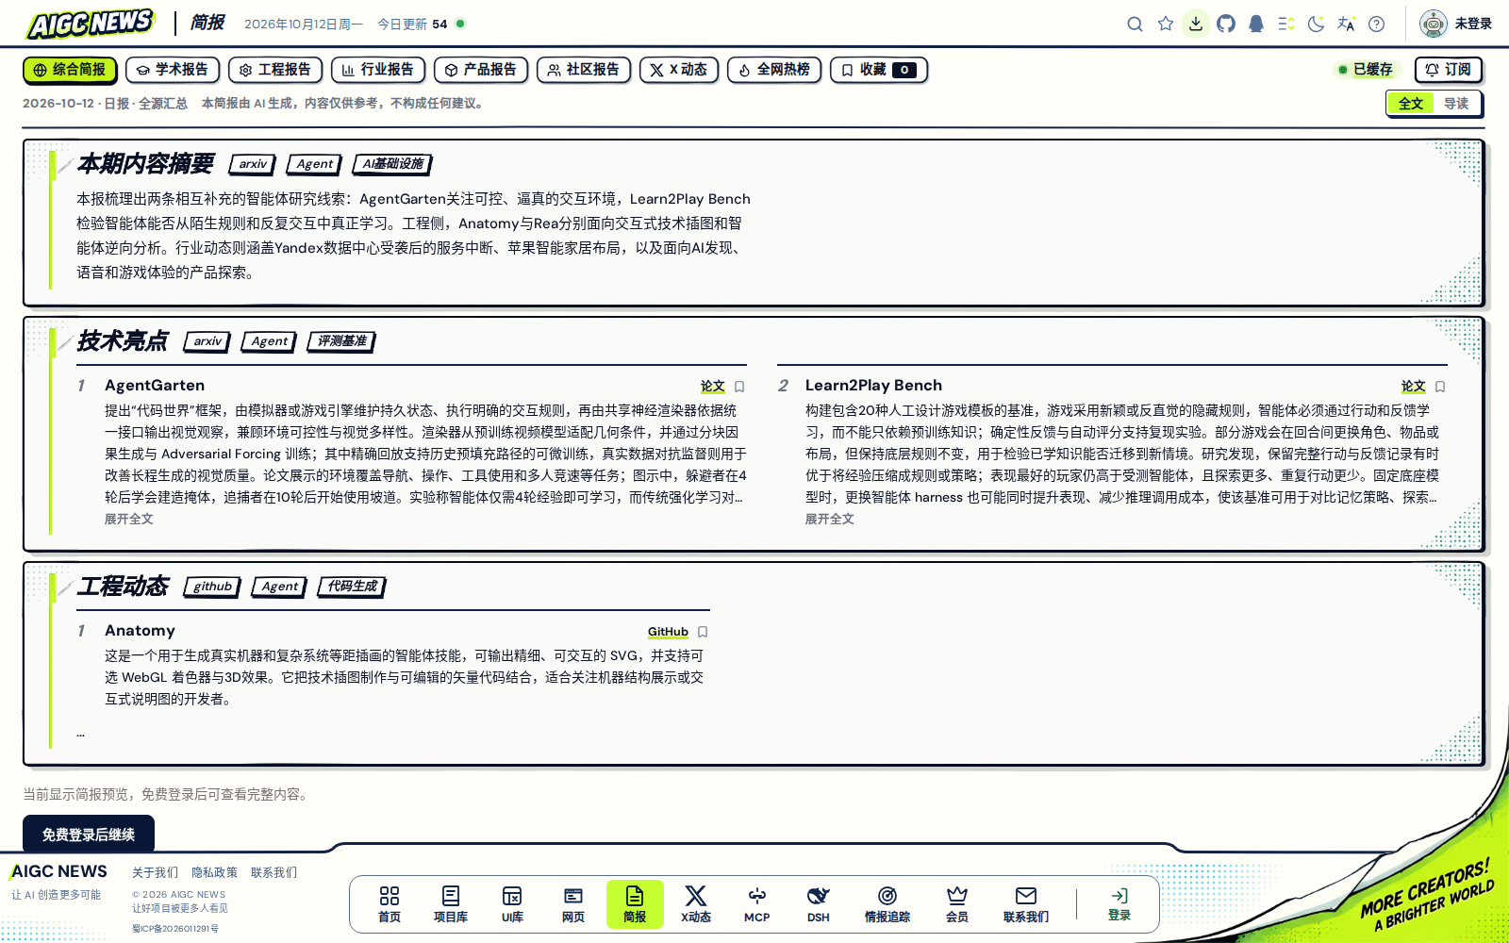Click the 蜀ICP备 registration link
The width and height of the screenshot is (1509, 943).
coord(175,929)
